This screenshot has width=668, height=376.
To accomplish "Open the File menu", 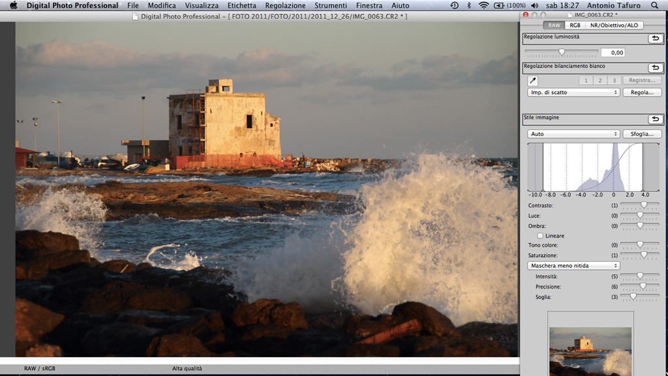I will [133, 5].
